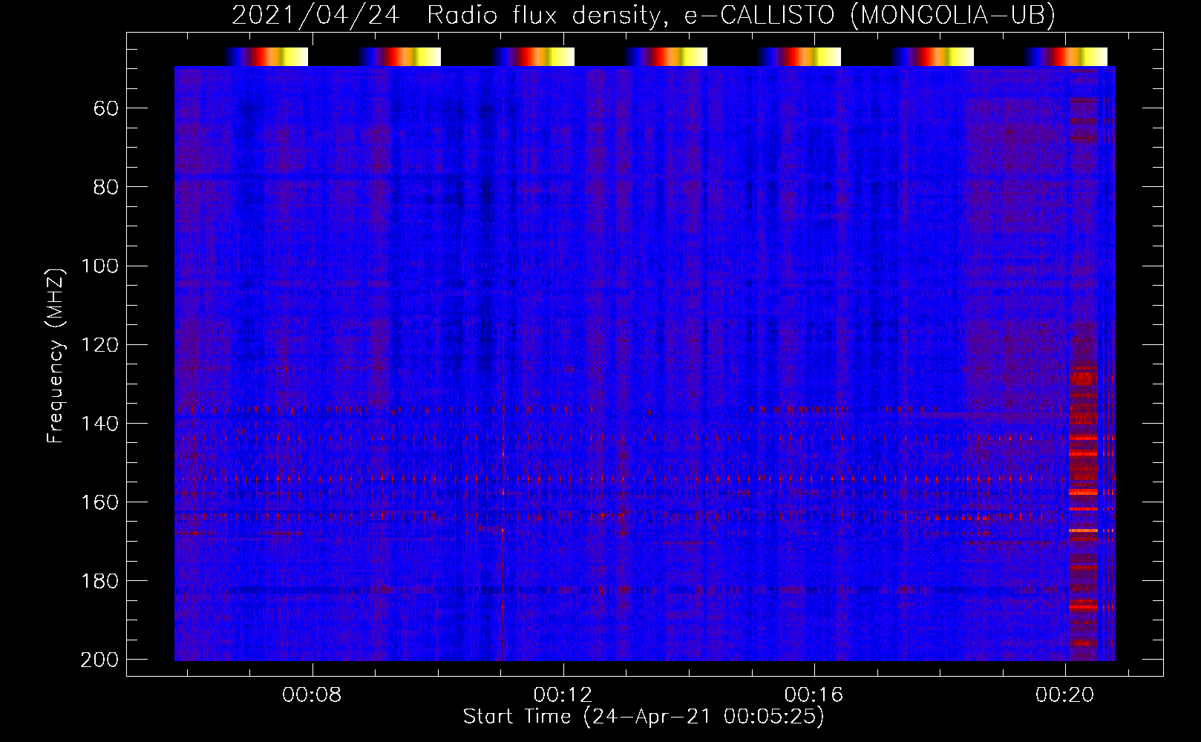Click the 'Frequency (MHZ)' axis label
The image size is (1201, 742).
tap(56, 355)
